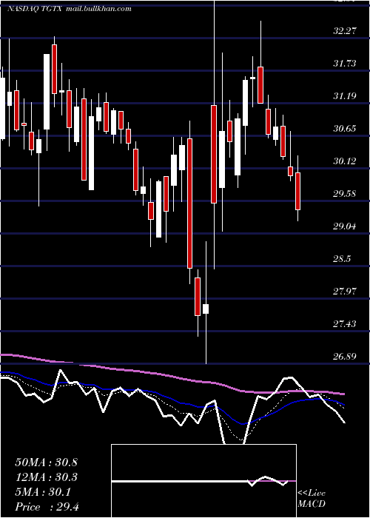The image size is (370, 518).
Task: Click the 12MA : 30.3 reading
Action: (46, 477)
